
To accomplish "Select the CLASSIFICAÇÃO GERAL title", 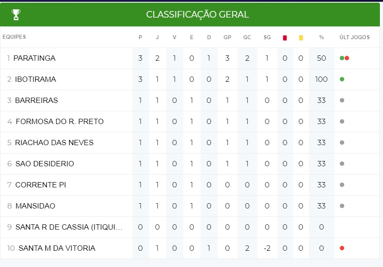I will tap(197, 15).
